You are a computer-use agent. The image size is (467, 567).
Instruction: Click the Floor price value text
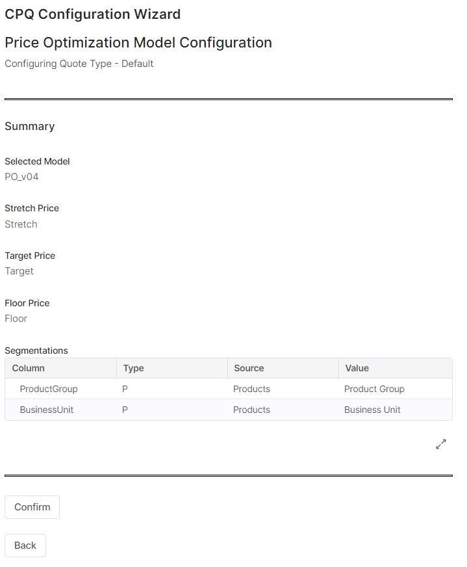[x=16, y=319]
